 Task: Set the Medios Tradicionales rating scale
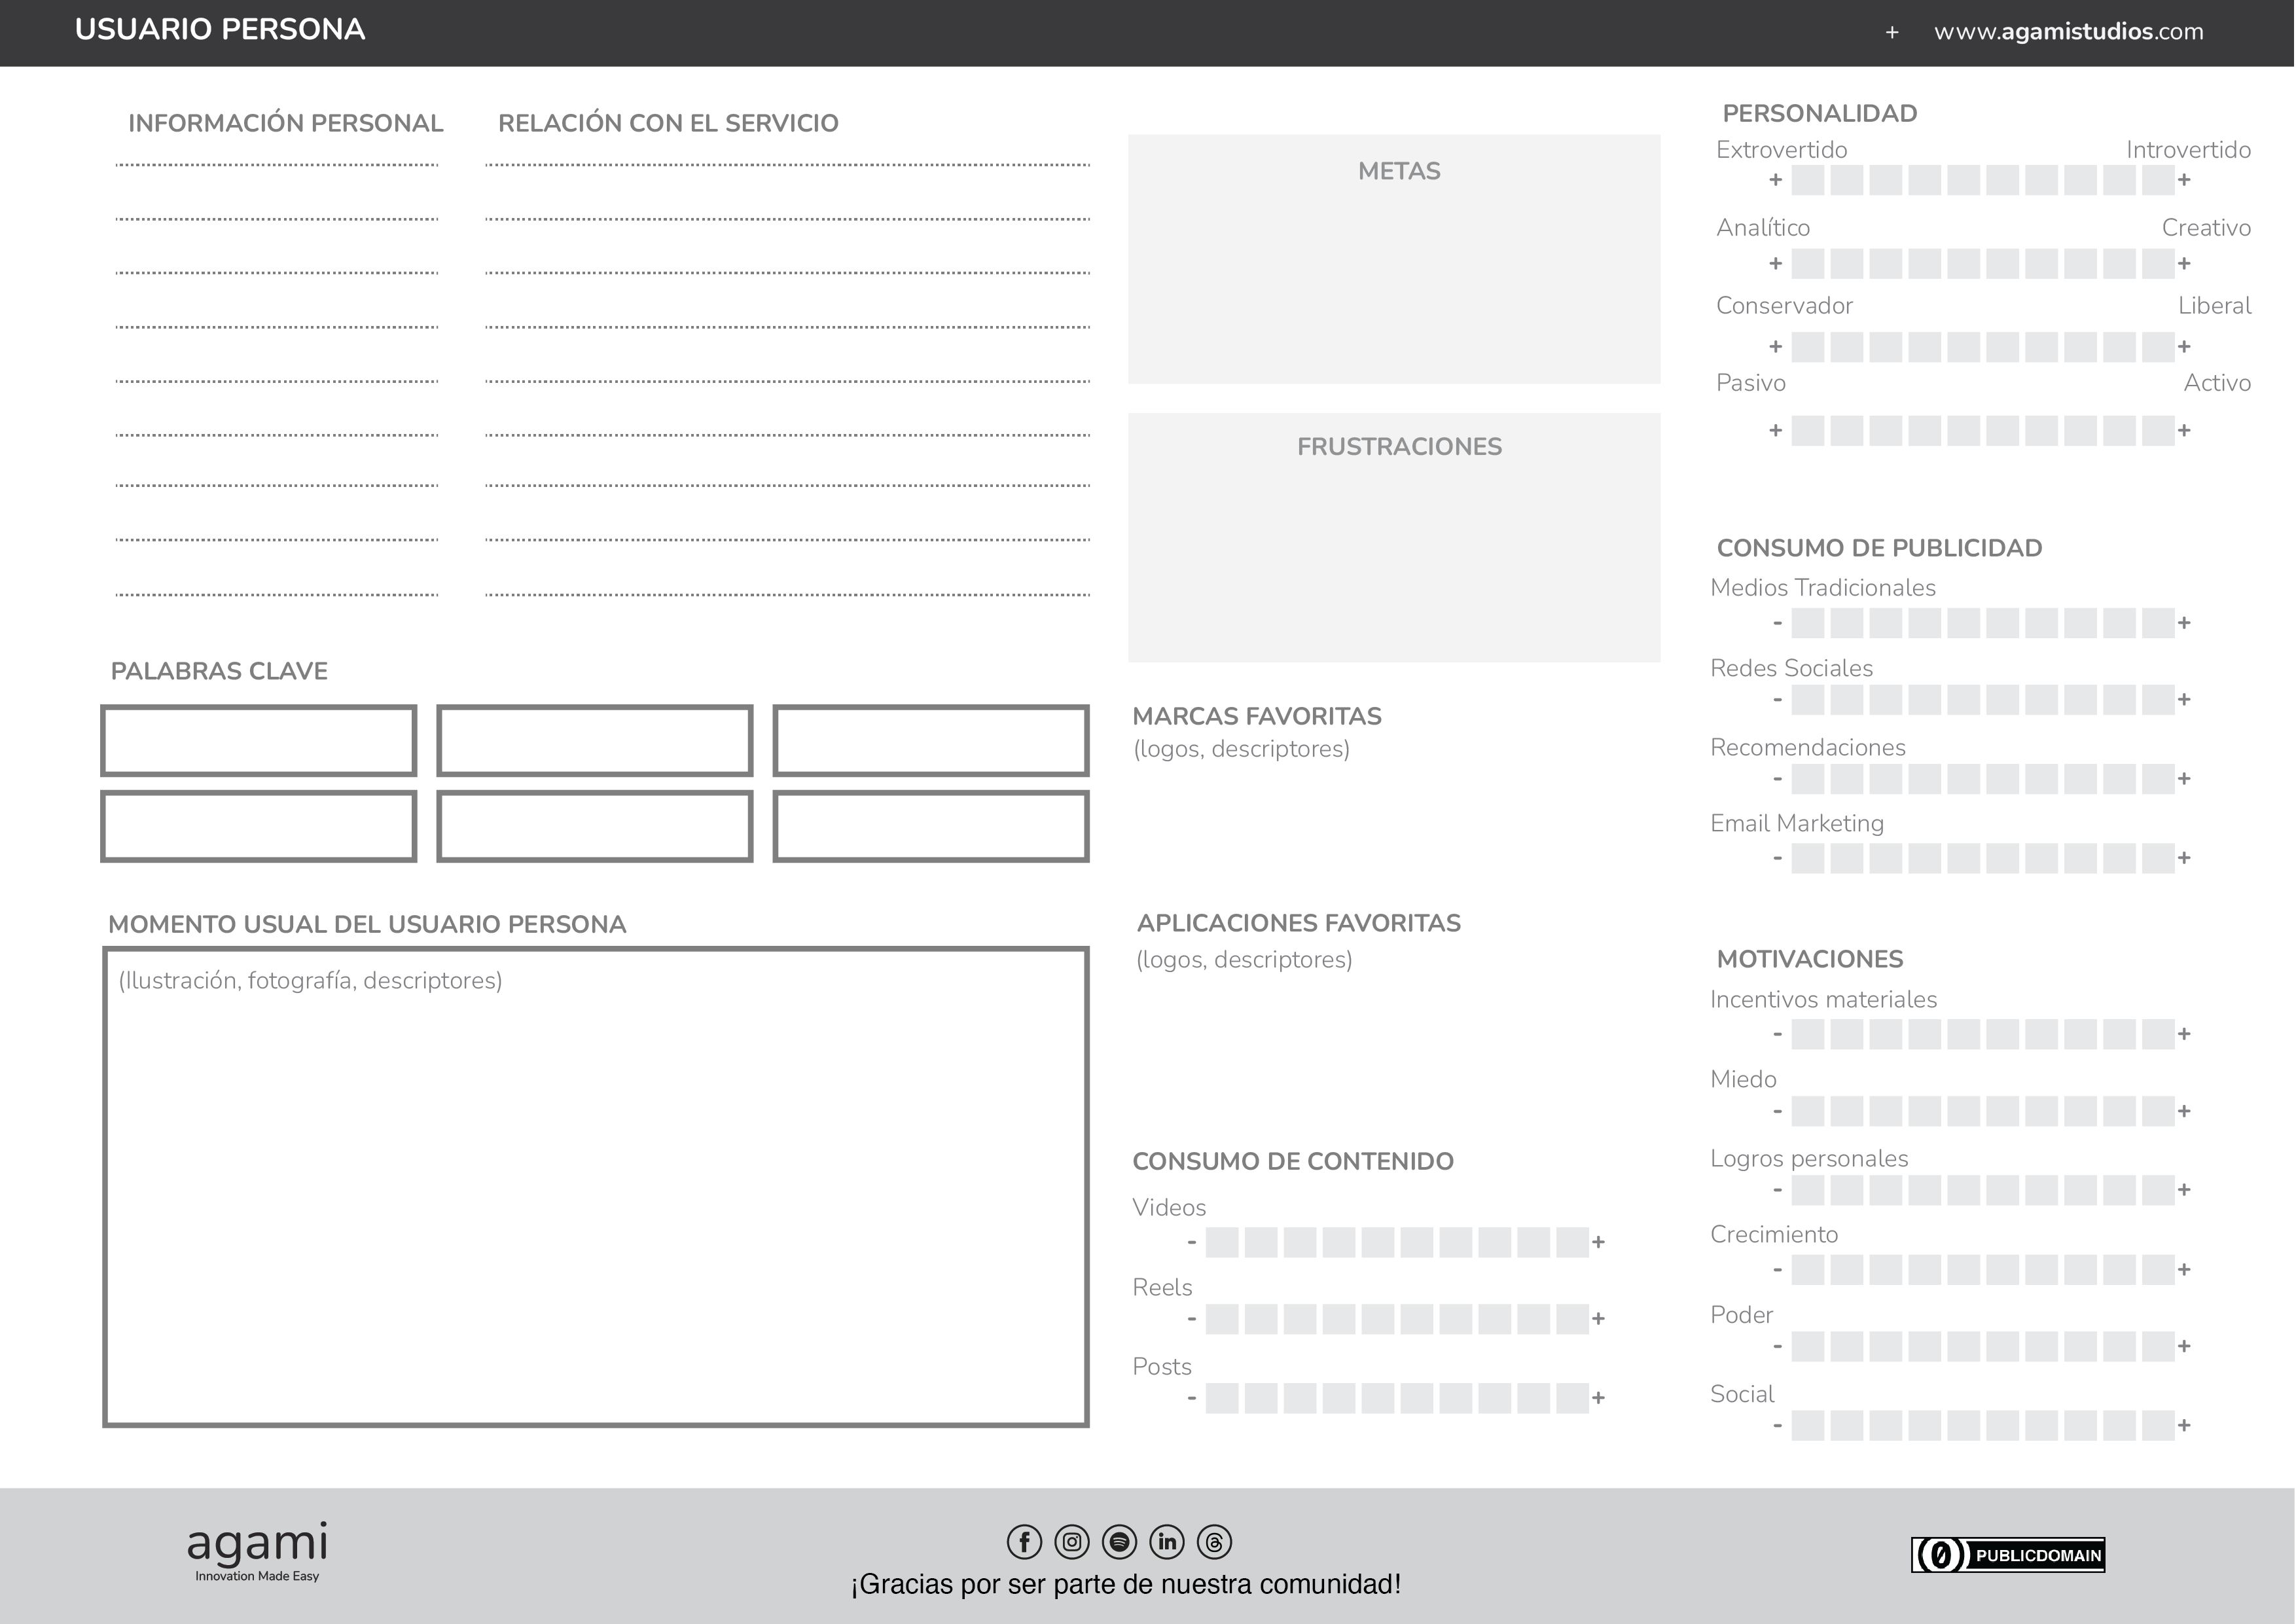pos(1982,623)
